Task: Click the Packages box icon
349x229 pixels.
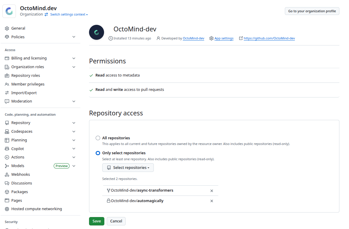Action: [7, 192]
